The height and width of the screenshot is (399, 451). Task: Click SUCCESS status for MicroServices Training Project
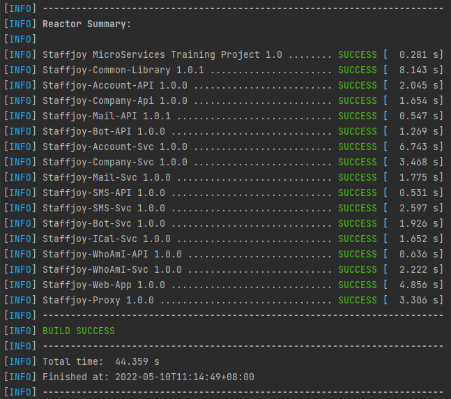tap(357, 54)
